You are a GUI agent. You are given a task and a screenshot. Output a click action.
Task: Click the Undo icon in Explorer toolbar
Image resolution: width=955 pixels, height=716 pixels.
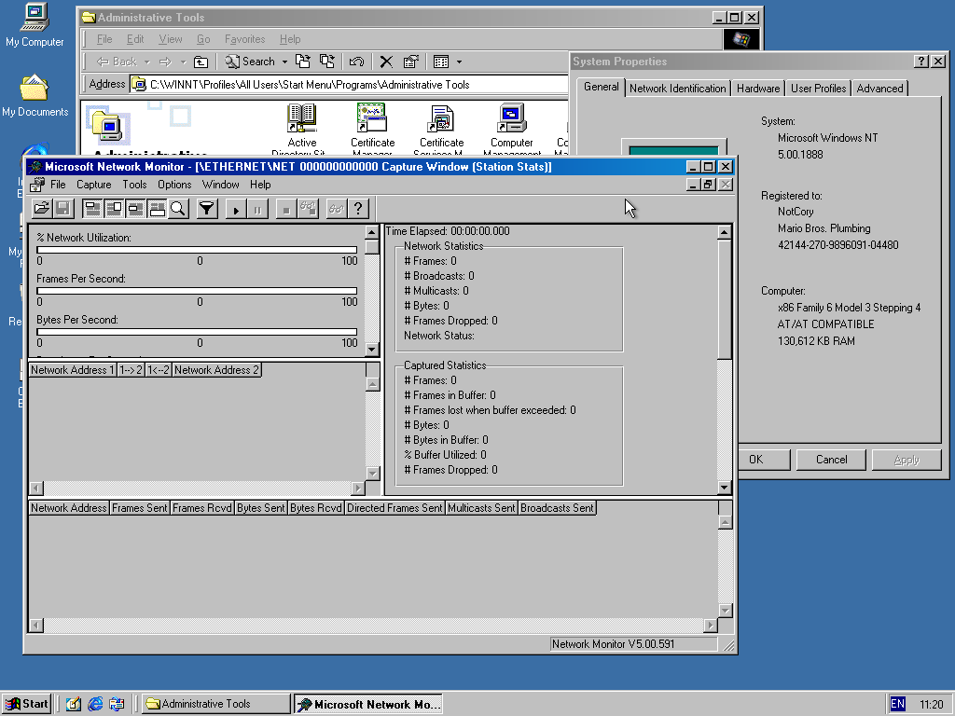[x=356, y=62]
